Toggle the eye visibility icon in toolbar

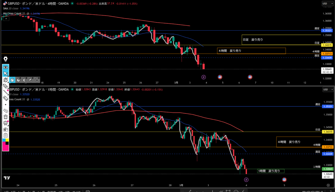coord(6,67)
